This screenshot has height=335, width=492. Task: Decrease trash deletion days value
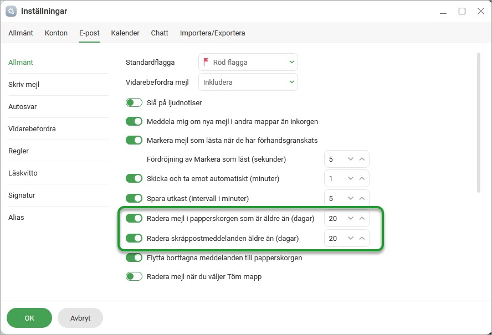(350, 219)
